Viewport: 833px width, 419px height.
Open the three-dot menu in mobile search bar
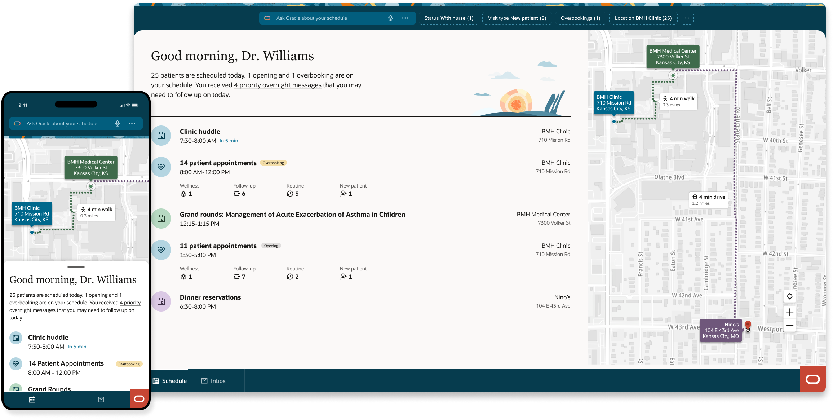coord(132,123)
